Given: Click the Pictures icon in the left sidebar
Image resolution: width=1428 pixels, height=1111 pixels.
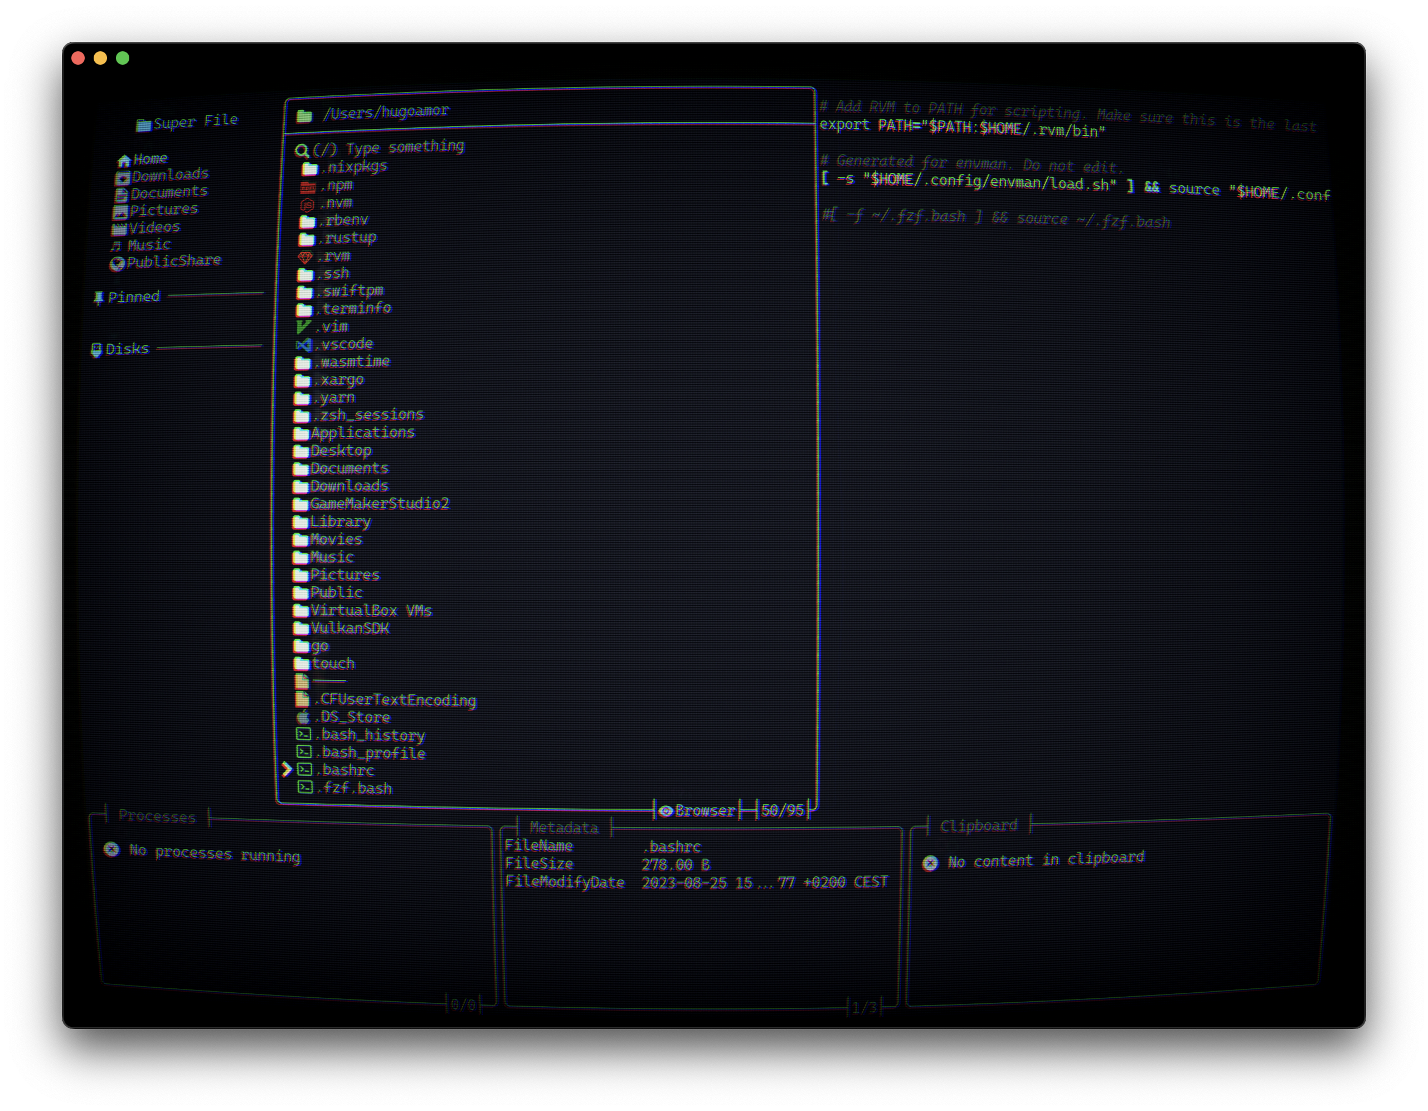Looking at the screenshot, I should pos(120,212).
